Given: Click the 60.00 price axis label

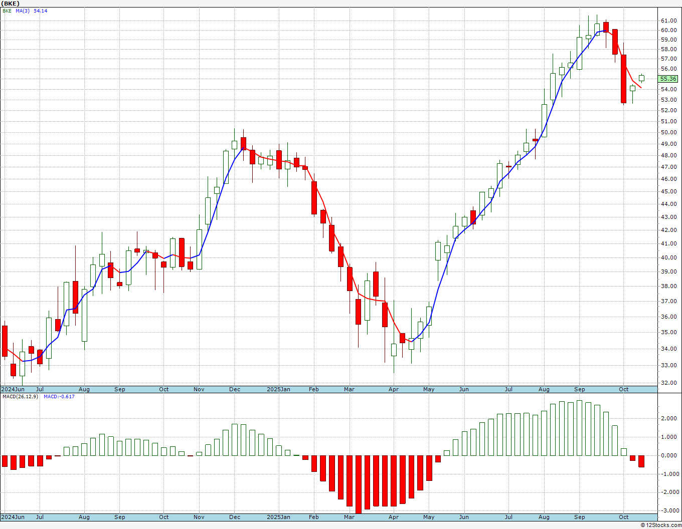Looking at the screenshot, I should [668, 30].
